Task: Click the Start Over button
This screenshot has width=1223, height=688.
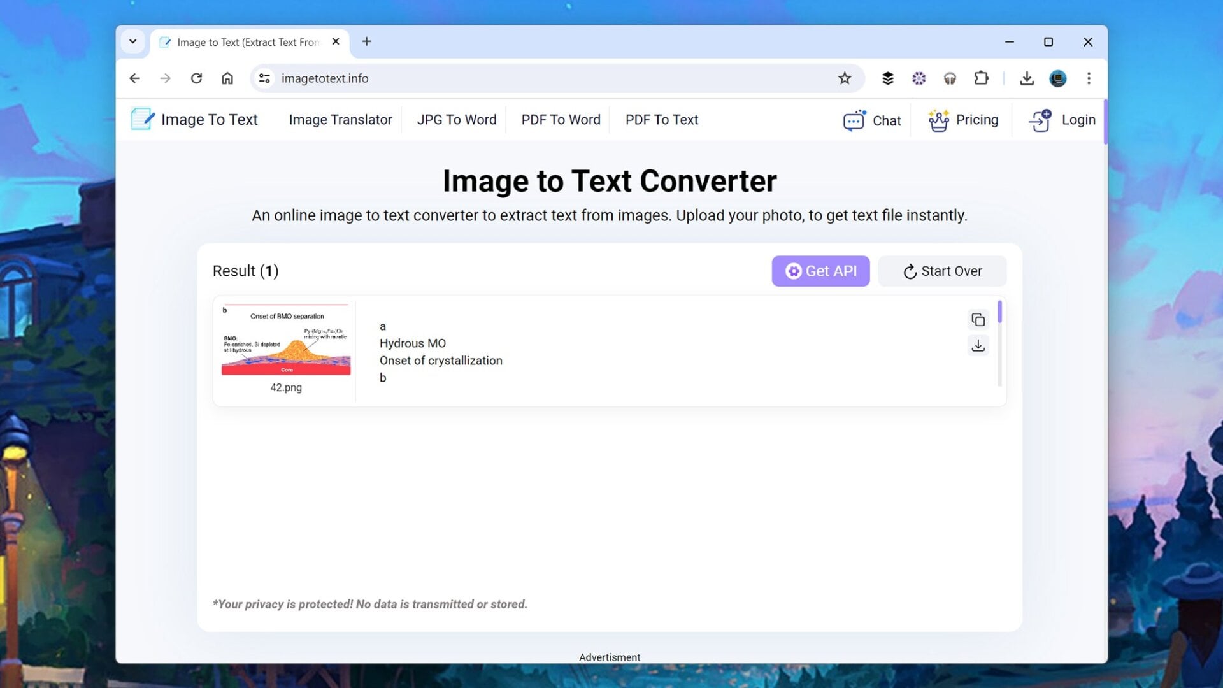Action: click(x=942, y=271)
